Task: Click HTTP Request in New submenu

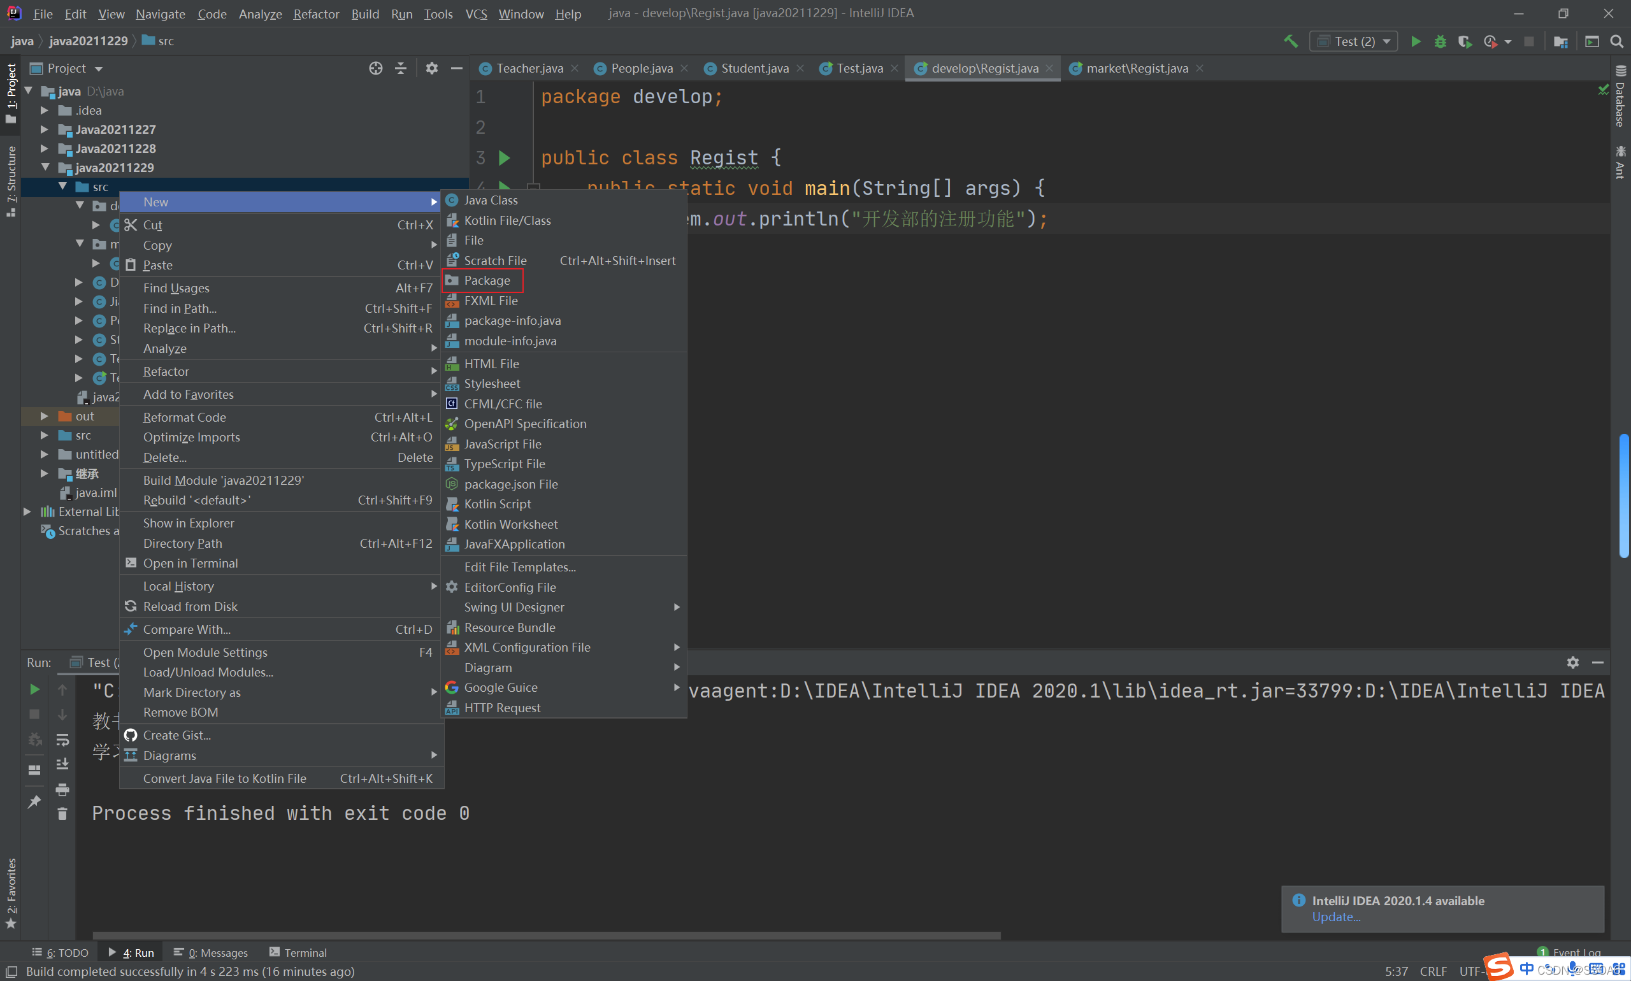Action: [x=563, y=707]
